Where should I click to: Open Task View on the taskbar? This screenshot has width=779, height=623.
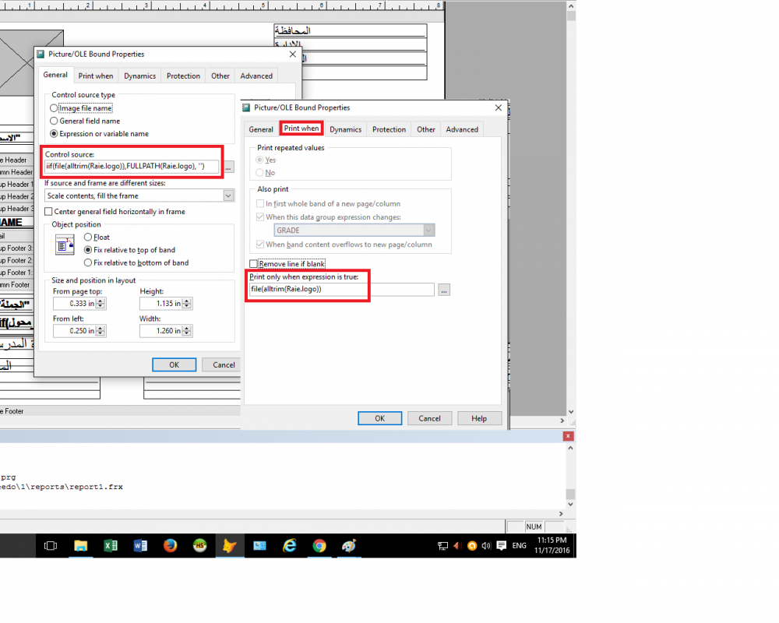click(50, 546)
